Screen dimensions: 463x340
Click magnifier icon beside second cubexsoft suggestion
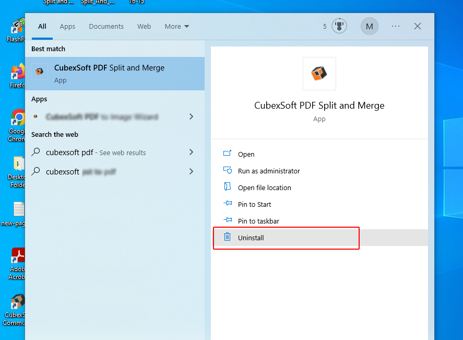click(x=36, y=171)
